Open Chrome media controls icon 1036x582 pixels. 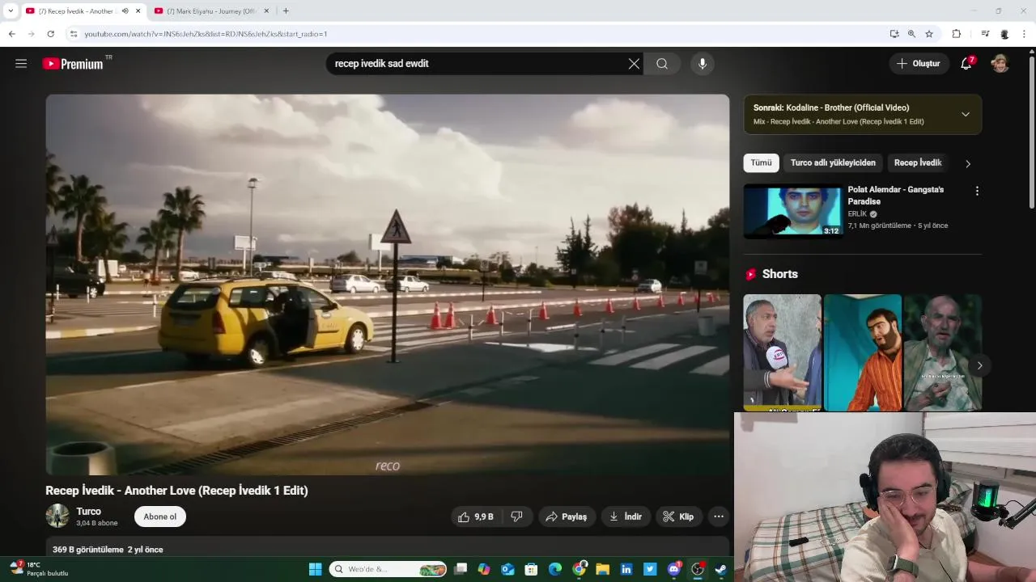985,34
